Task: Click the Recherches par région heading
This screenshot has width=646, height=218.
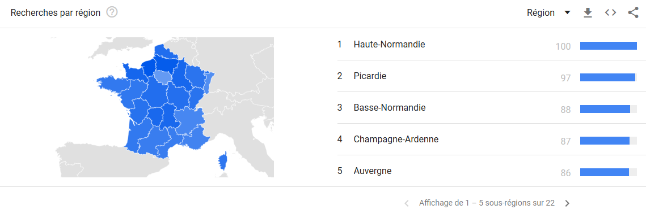Action: [x=56, y=13]
